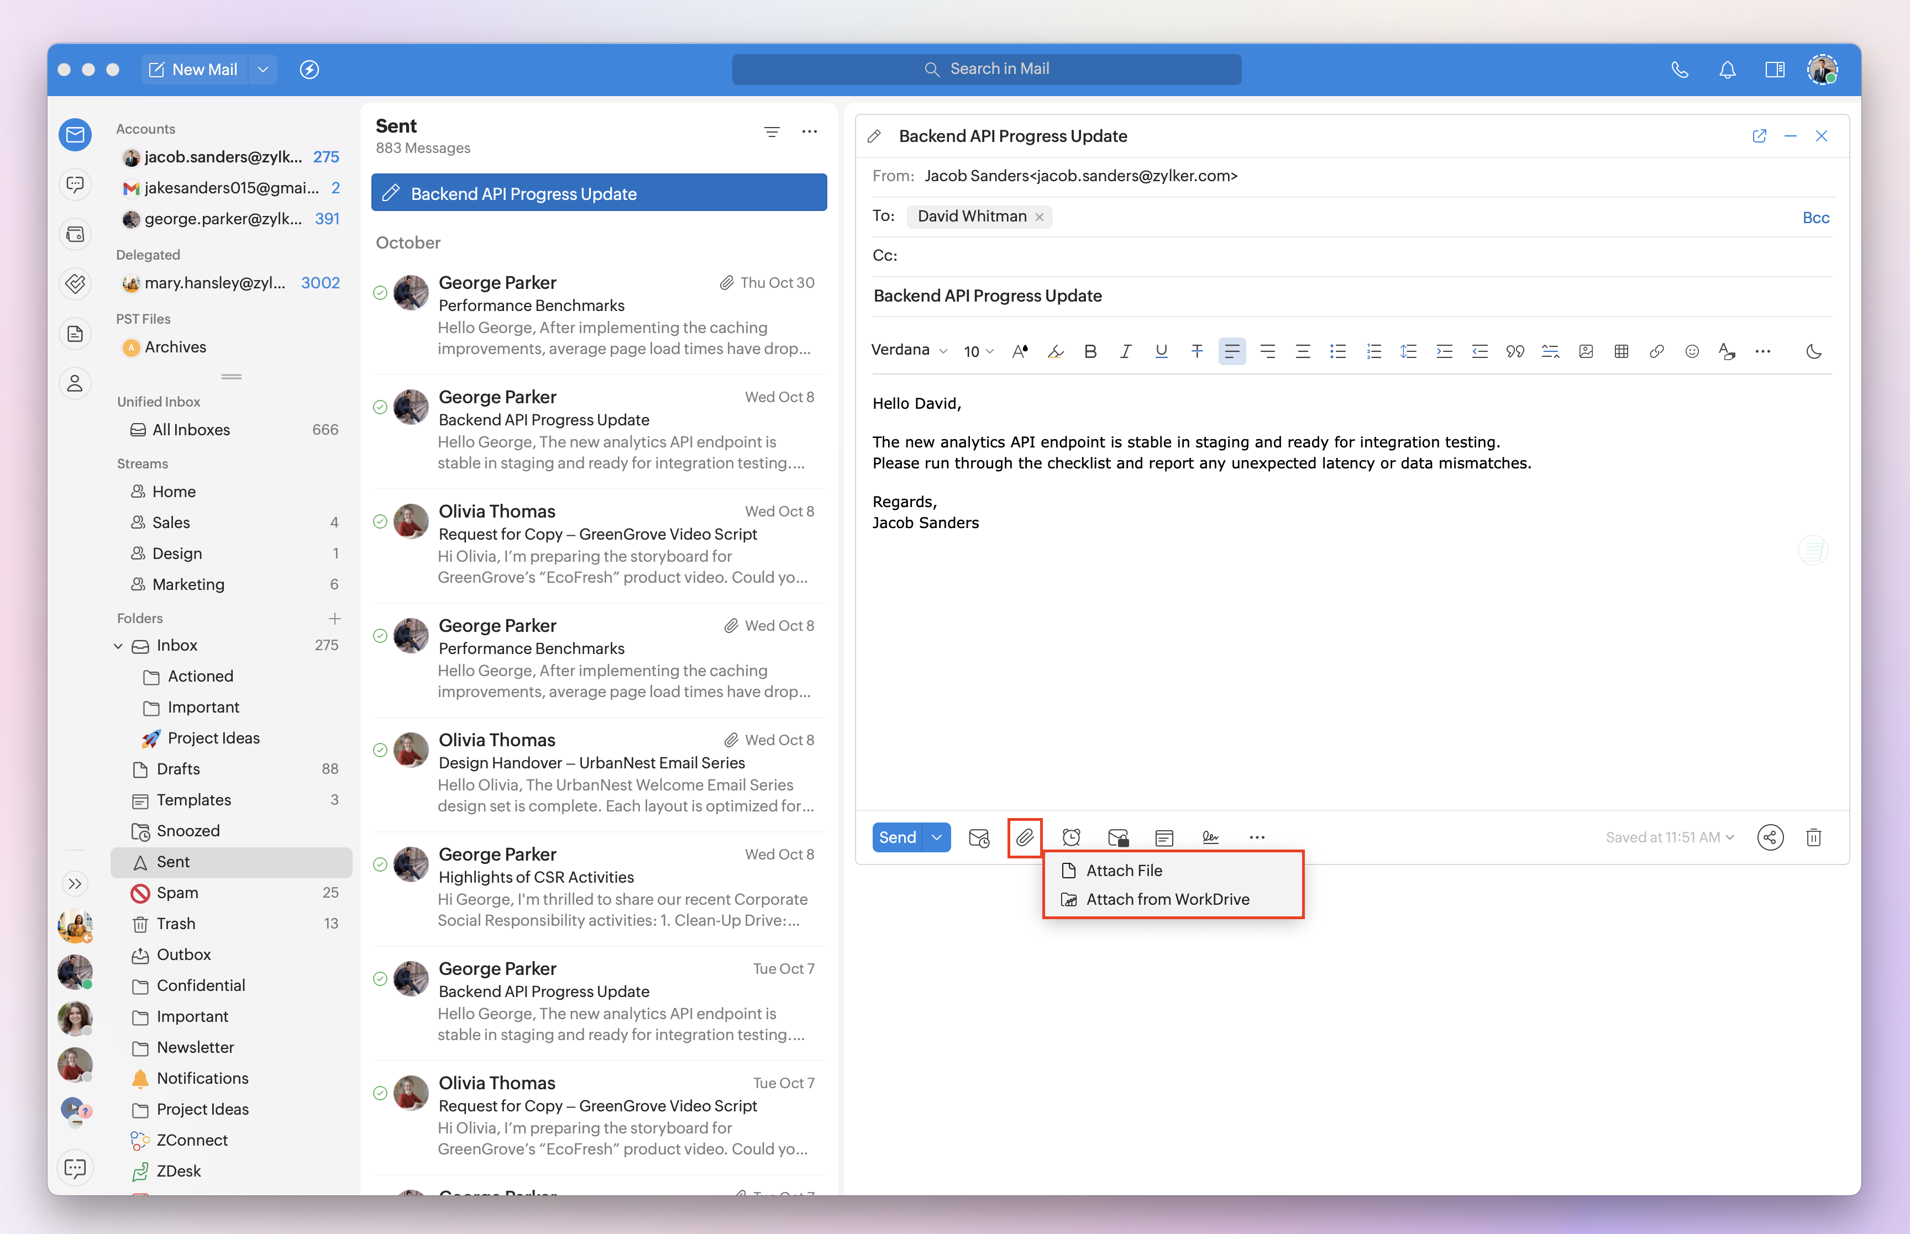Click the notifications bell icon
The height and width of the screenshot is (1234, 1910).
(x=1727, y=70)
